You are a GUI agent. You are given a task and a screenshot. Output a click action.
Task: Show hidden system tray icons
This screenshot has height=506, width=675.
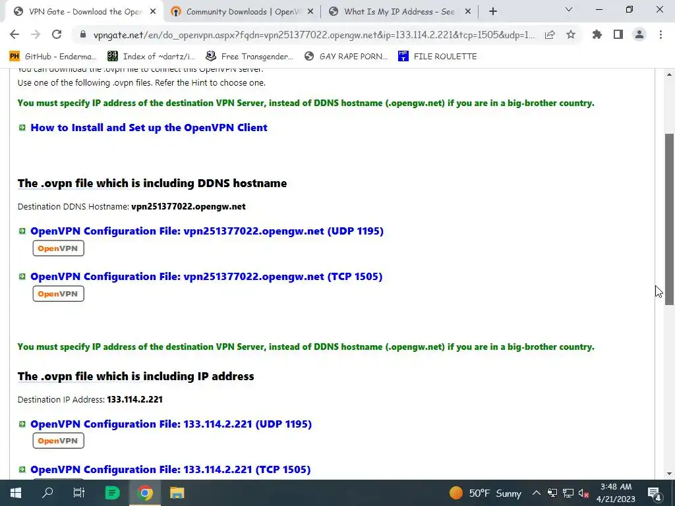537,493
